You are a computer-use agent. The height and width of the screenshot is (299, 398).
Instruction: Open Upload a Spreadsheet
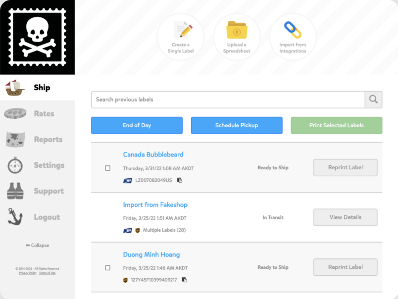click(x=237, y=30)
